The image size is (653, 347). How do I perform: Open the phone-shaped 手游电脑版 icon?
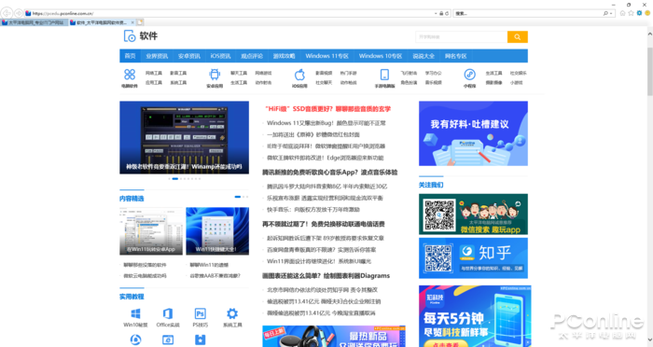(384, 75)
